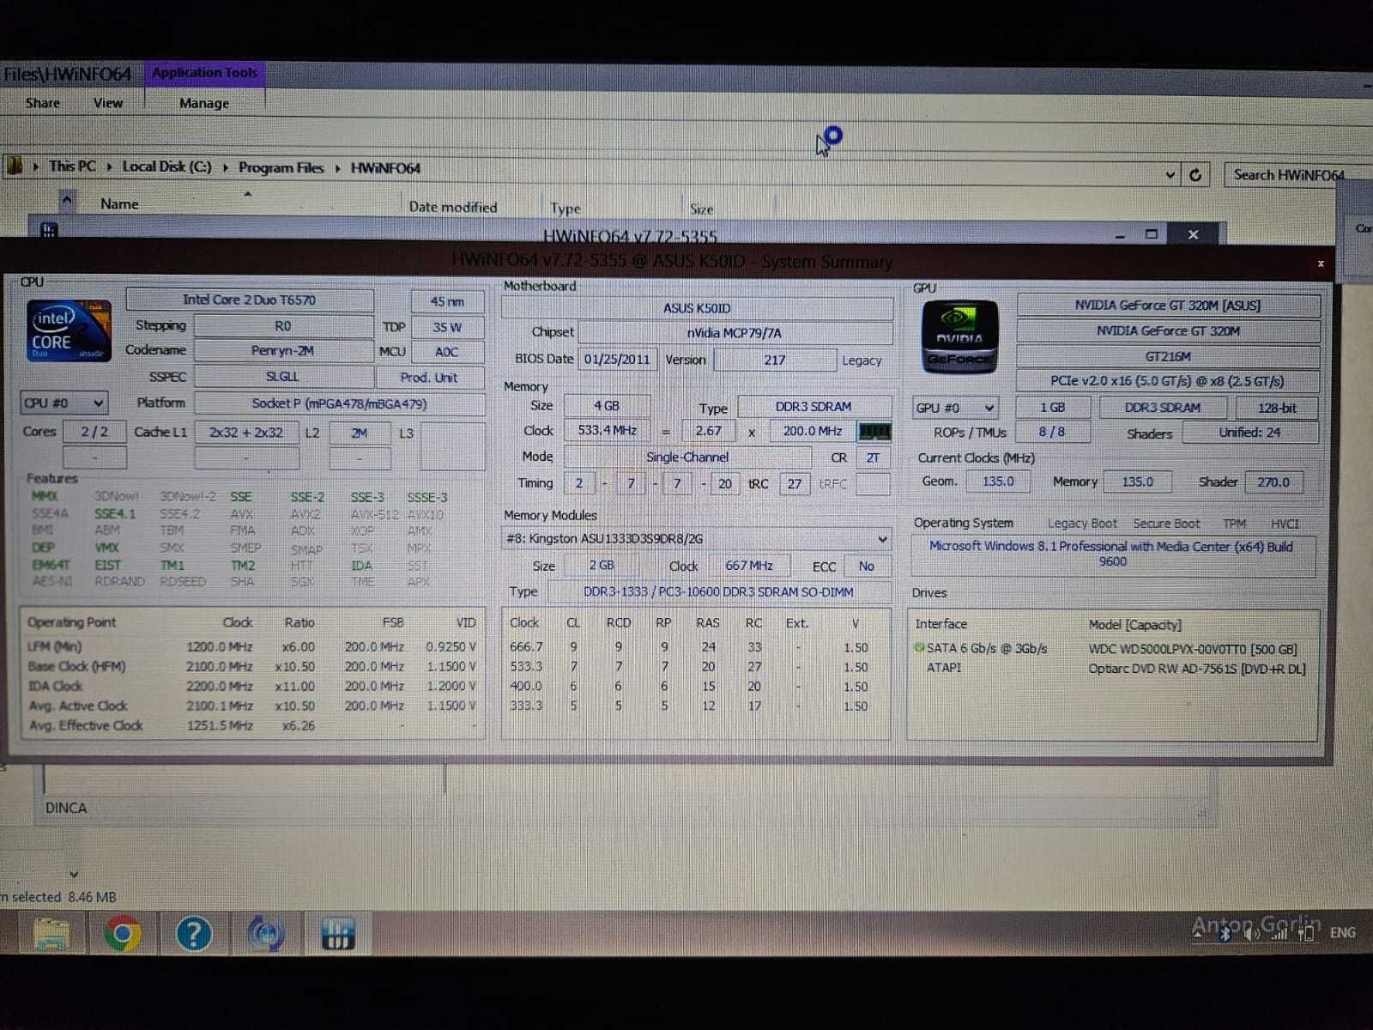Open the ENG language indicator

[x=1343, y=932]
